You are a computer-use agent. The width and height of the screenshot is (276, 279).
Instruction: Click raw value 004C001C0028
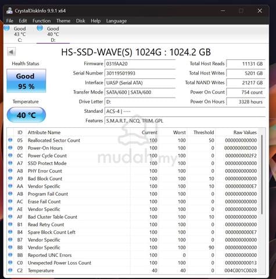point(241,270)
